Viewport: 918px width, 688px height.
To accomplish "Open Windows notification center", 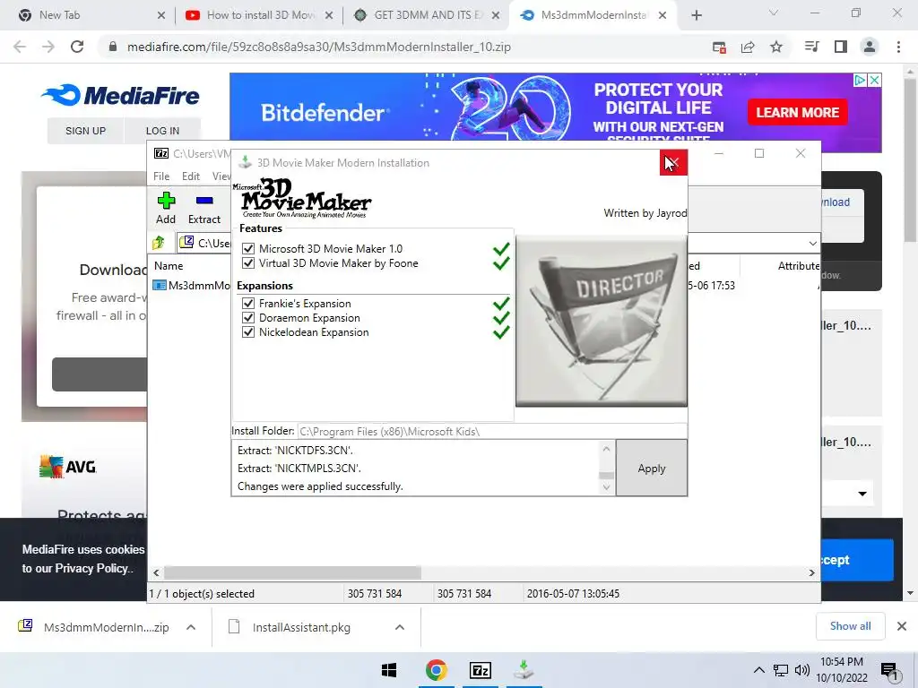I will [x=889, y=670].
